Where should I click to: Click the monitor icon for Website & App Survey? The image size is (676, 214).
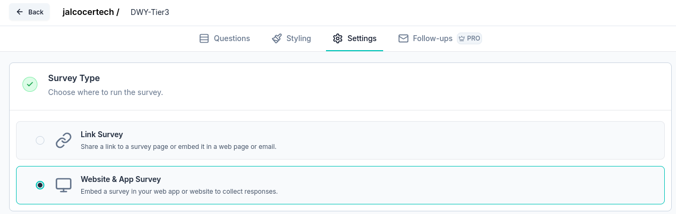pyautogui.click(x=64, y=185)
